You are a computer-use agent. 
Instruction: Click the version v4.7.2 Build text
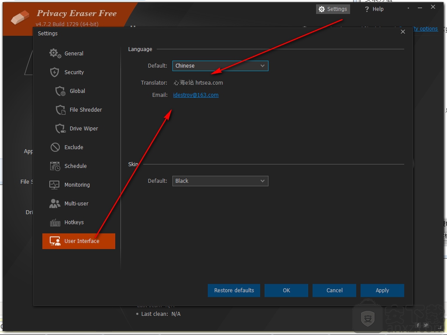(x=67, y=24)
